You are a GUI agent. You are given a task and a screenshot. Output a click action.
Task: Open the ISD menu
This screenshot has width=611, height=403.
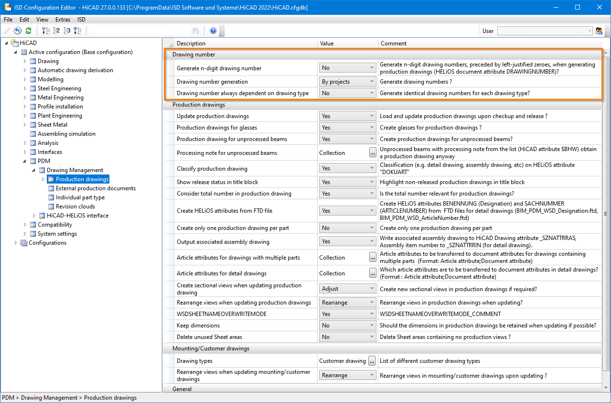pos(81,20)
